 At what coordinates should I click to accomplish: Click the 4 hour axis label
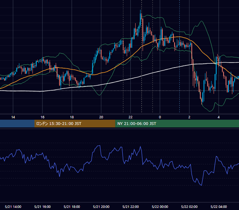click(x=219, y=117)
